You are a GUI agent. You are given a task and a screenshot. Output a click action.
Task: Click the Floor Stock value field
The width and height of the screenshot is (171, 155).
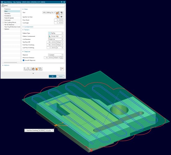(x=59, y=20)
